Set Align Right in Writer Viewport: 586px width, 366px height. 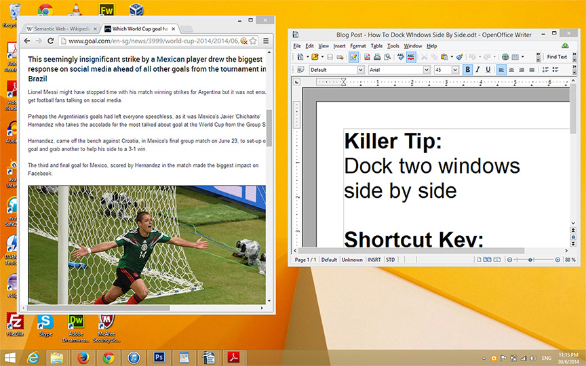522,69
